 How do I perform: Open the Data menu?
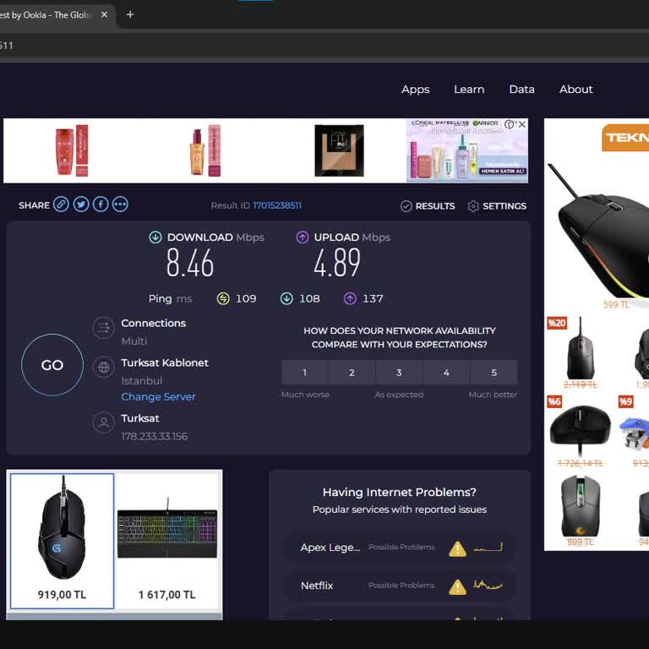(521, 90)
